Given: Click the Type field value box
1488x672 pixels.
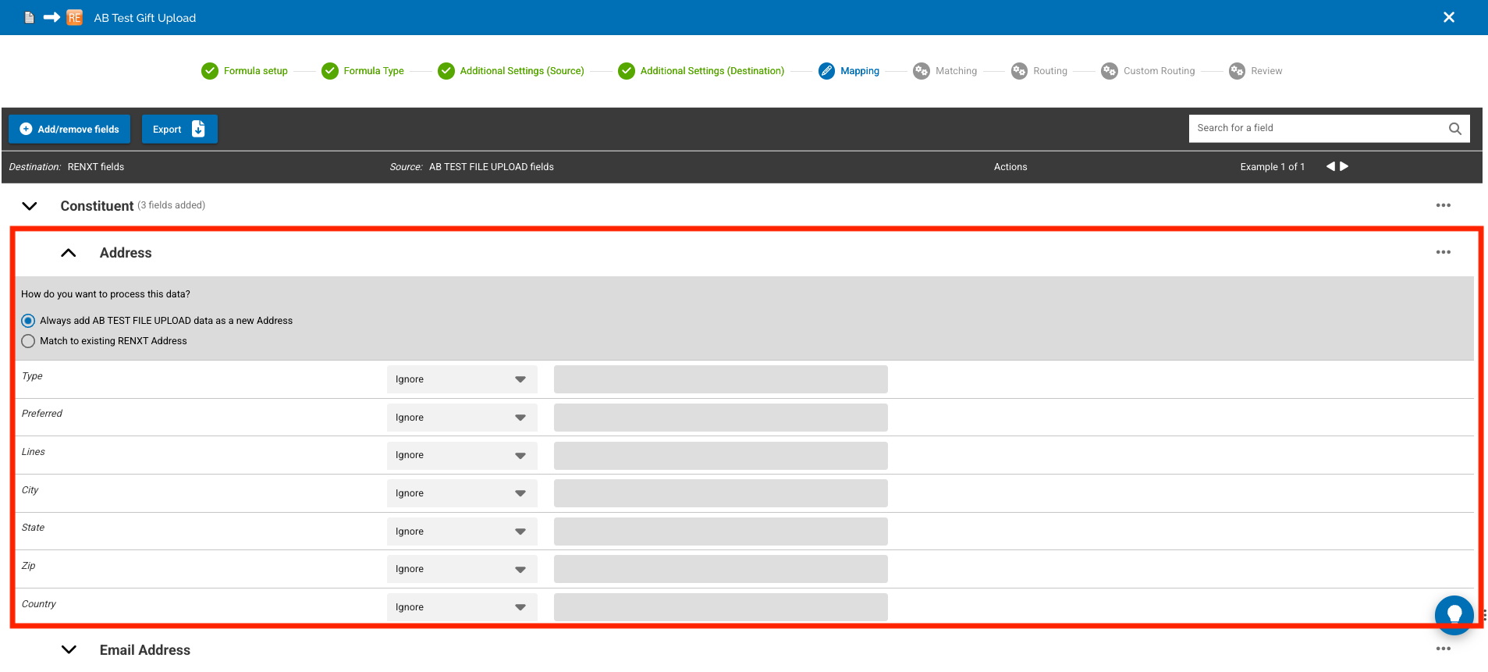Looking at the screenshot, I should (x=721, y=379).
